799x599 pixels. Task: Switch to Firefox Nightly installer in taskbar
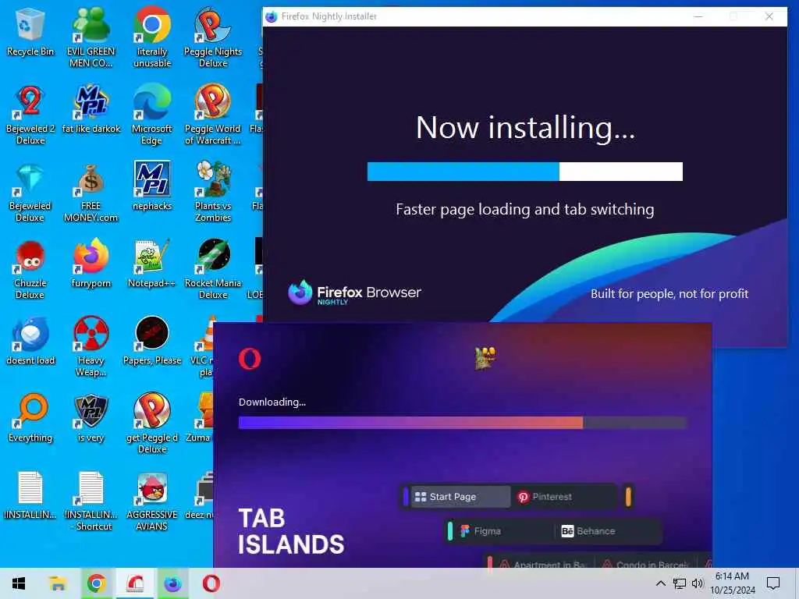click(172, 583)
